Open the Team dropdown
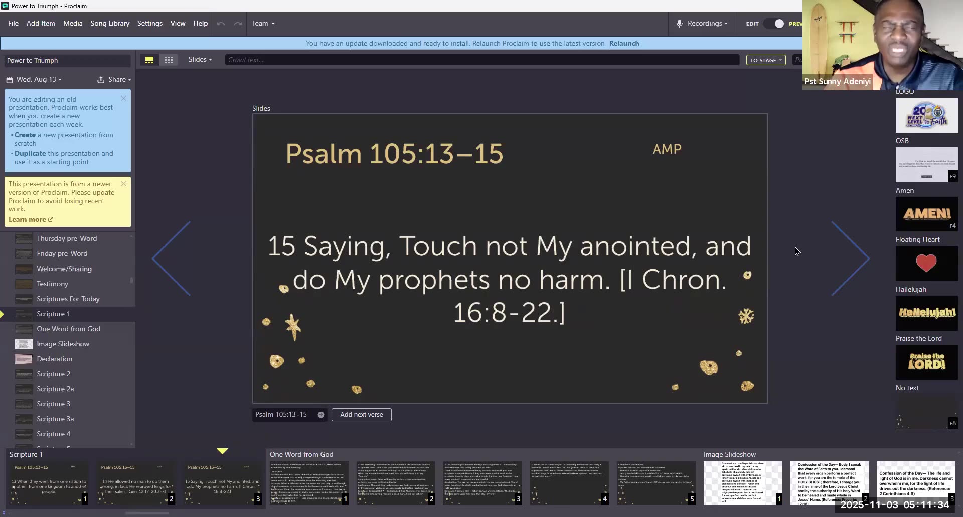This screenshot has height=517, width=963. [263, 23]
